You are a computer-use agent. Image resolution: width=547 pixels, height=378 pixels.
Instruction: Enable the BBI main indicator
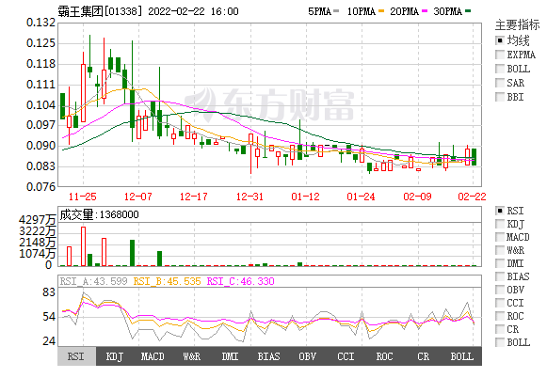click(500, 97)
